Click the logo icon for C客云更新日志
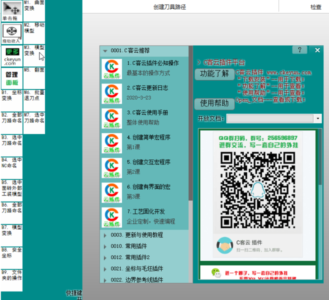The width and height of the screenshot is (329, 300). click(112, 94)
